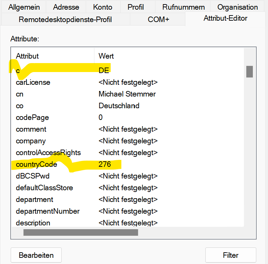Click the horizontal scrollbar thumb
The width and height of the screenshot is (268, 264).
(x=81, y=232)
